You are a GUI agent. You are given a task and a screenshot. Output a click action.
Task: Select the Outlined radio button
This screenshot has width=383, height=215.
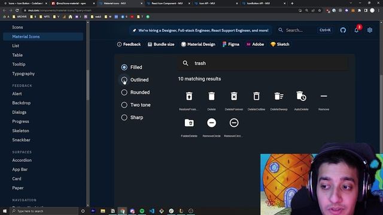tap(124, 79)
